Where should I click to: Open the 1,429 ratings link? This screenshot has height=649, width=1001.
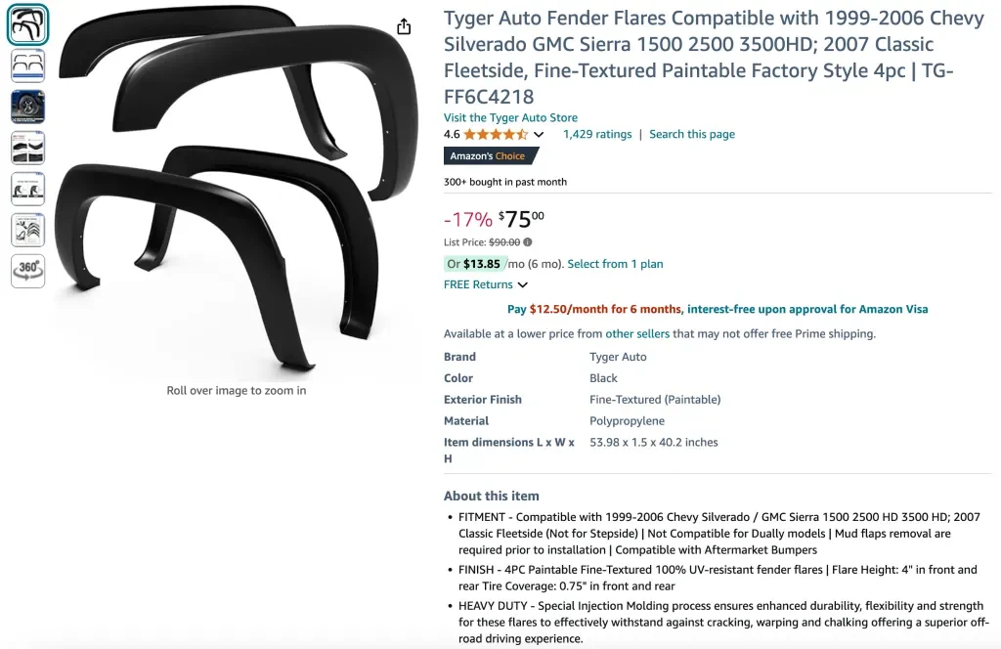tap(597, 135)
